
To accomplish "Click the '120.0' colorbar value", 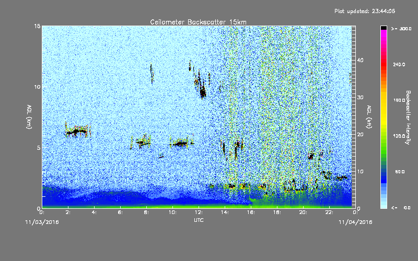I will (399, 136).
